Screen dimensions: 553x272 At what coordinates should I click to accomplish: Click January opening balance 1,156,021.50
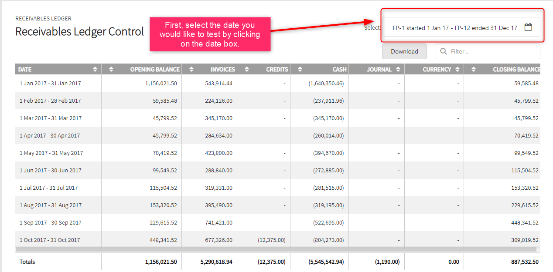[161, 83]
